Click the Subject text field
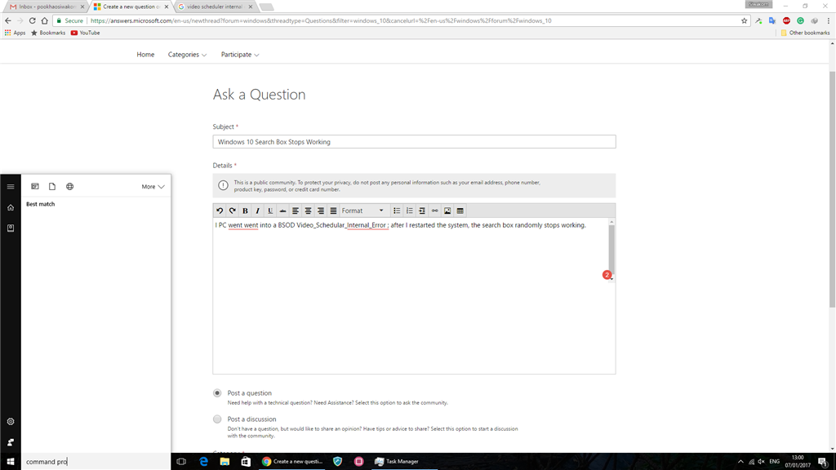The image size is (836, 470). click(x=414, y=142)
